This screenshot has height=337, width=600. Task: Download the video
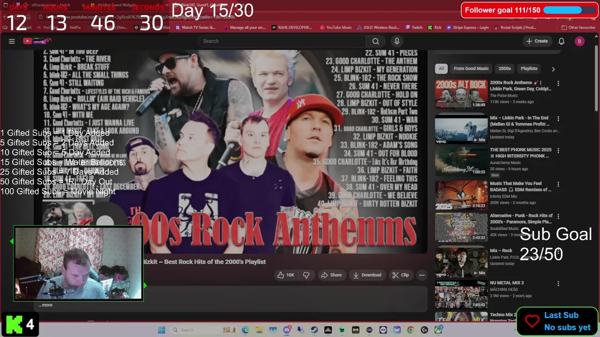click(x=367, y=275)
